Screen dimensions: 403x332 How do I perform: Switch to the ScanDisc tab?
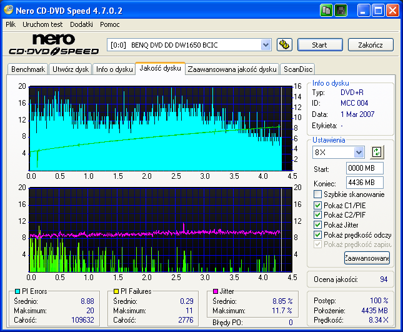coord(298,69)
